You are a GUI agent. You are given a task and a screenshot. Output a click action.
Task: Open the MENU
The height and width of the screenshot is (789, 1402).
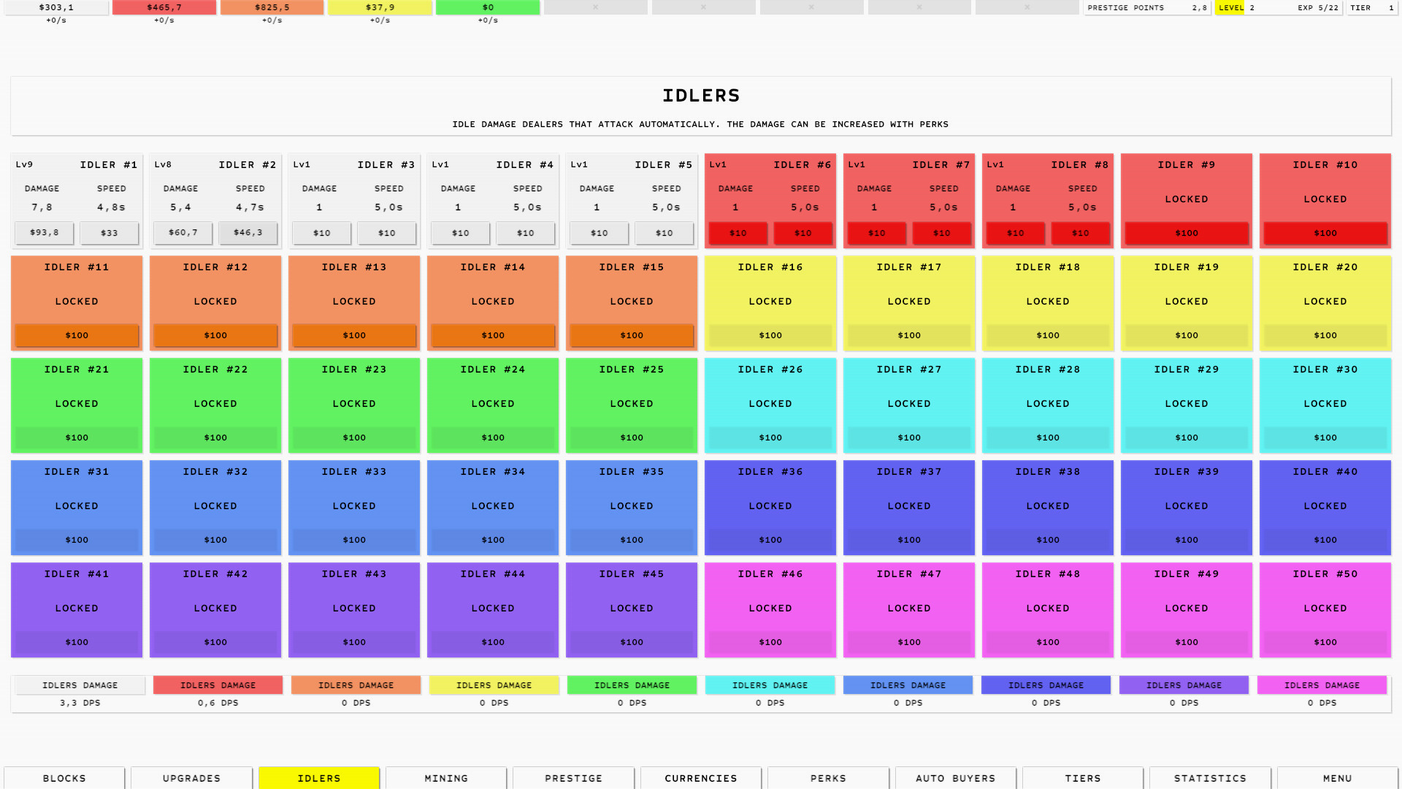1336,778
